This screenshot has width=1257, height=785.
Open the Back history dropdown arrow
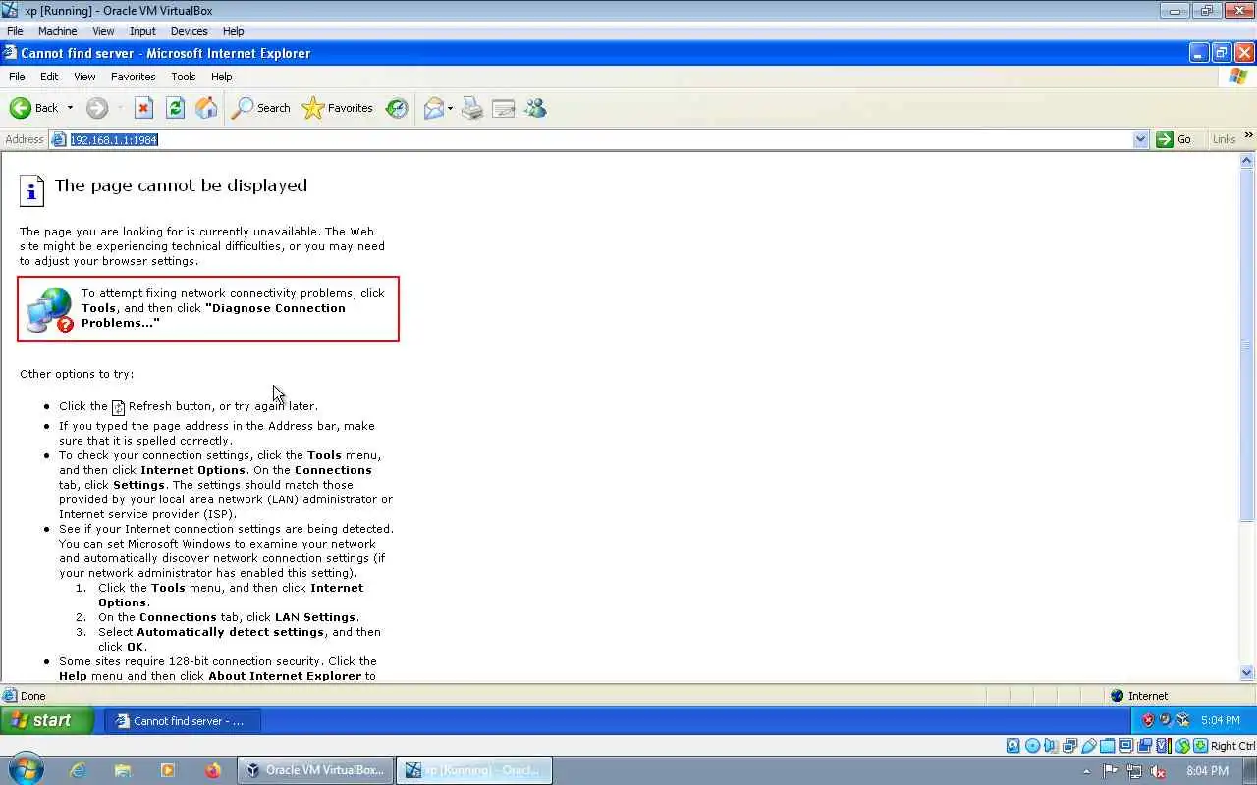(70, 108)
